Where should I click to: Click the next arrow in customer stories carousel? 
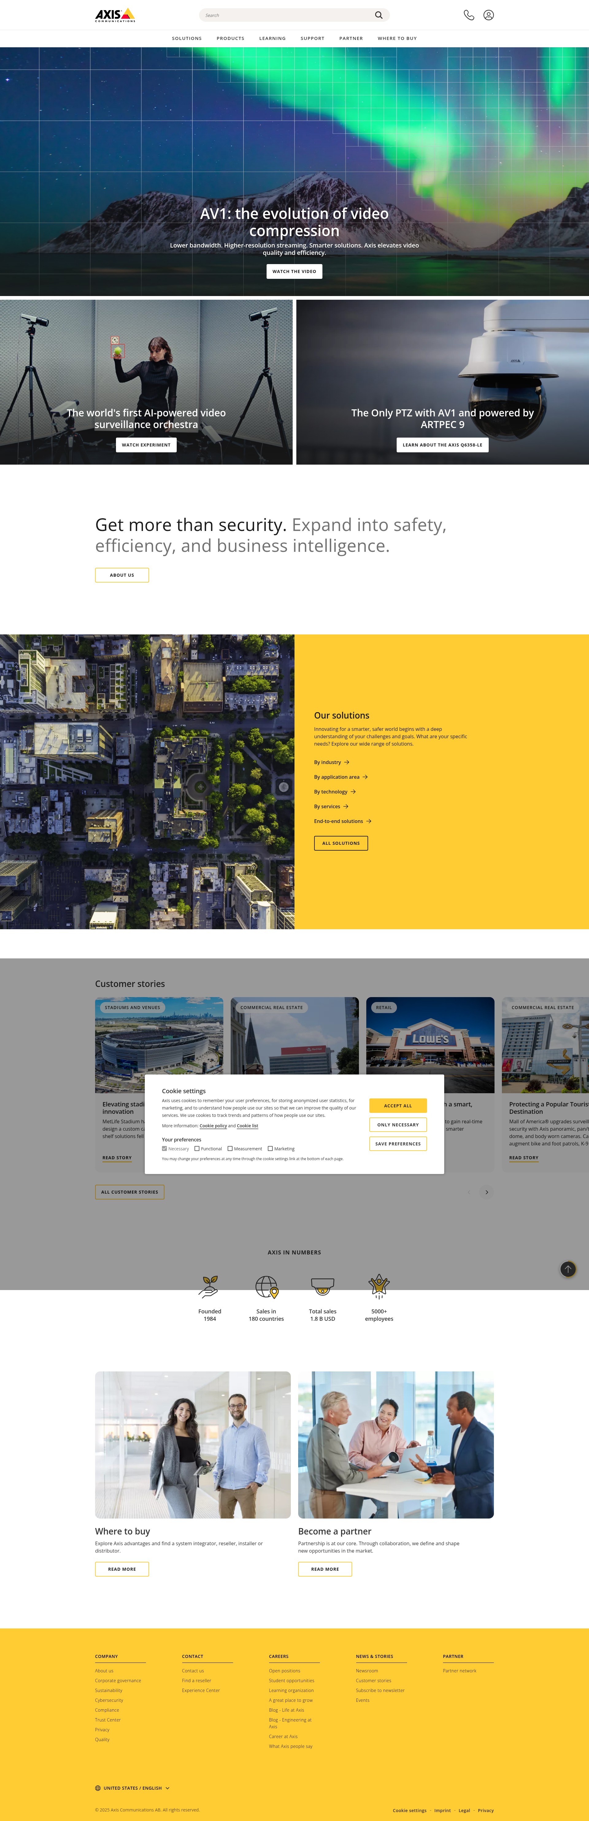pyautogui.click(x=487, y=1192)
